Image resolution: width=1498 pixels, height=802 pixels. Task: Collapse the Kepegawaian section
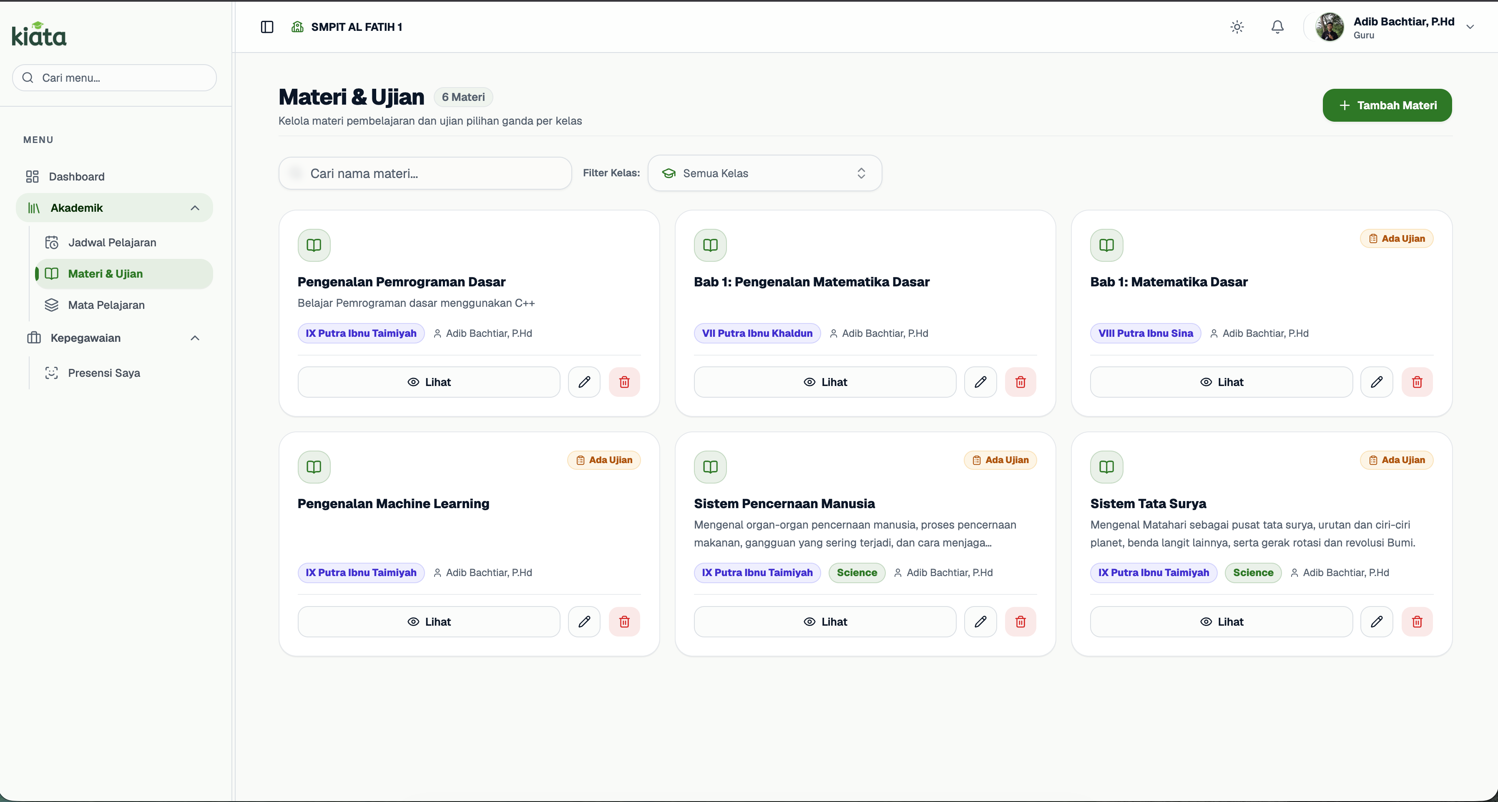pos(115,338)
